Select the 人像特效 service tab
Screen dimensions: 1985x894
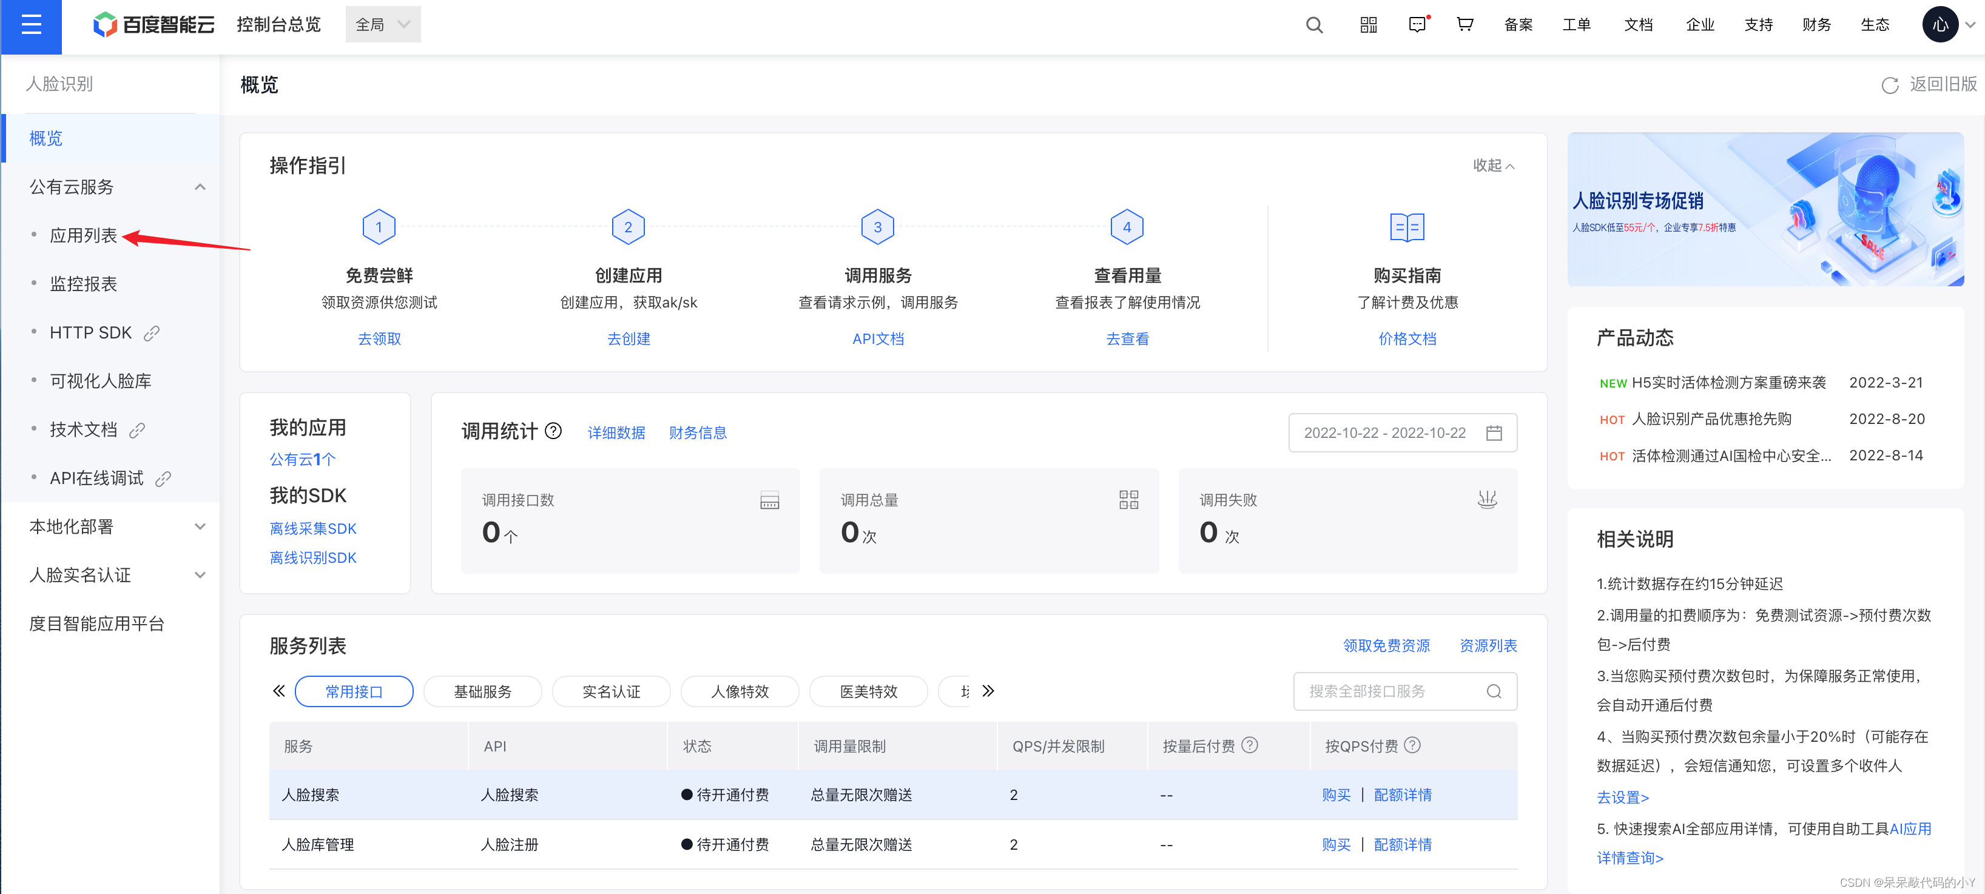pyautogui.click(x=740, y=691)
